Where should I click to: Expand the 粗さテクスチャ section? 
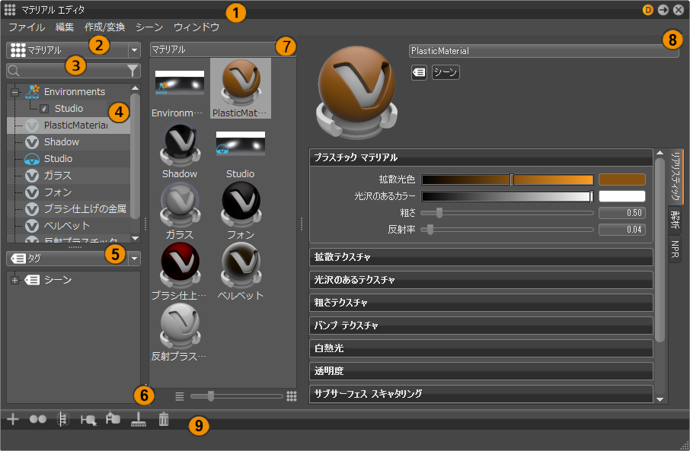(481, 303)
